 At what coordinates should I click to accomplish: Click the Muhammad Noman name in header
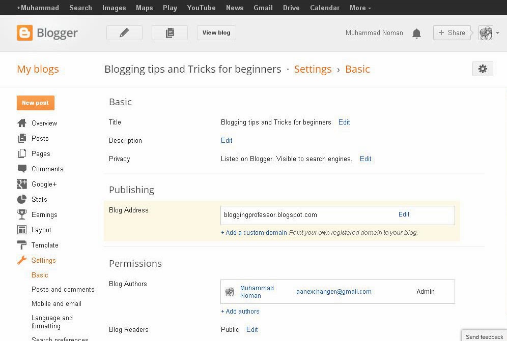374,33
